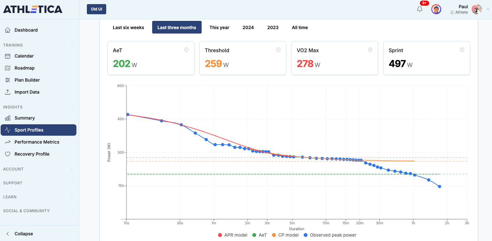Switch to All time range
The height and width of the screenshot is (241, 492).
point(300,28)
